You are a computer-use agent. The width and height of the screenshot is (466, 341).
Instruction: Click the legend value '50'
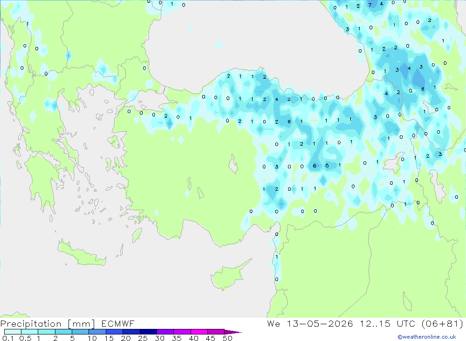tap(227, 338)
